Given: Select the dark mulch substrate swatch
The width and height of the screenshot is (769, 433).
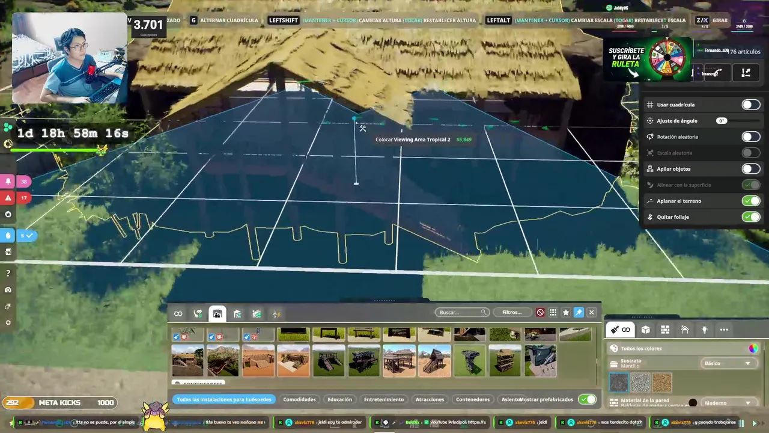Looking at the screenshot, I should 619,382.
